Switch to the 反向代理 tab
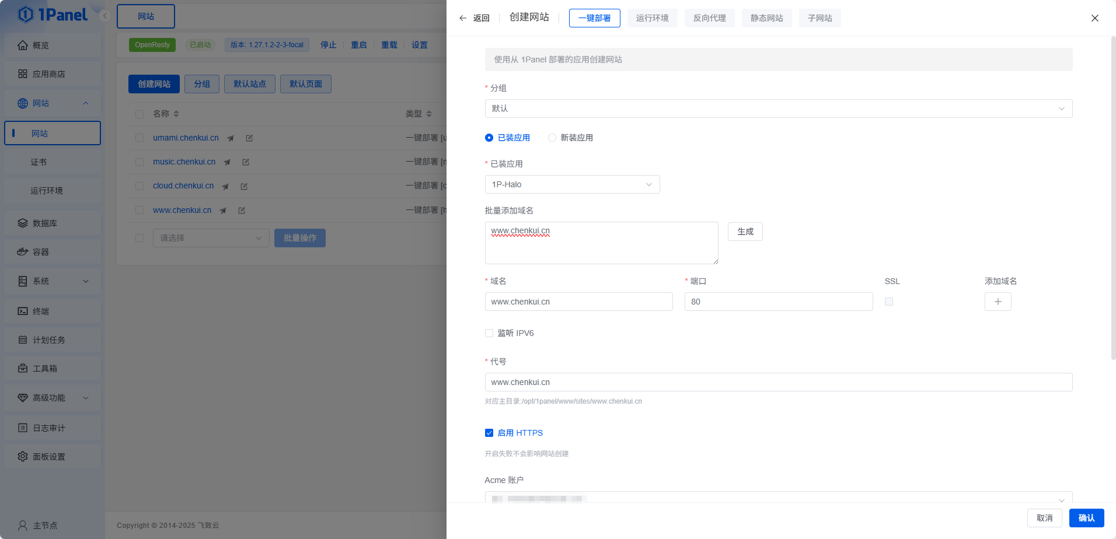This screenshot has width=1116, height=539. [709, 18]
